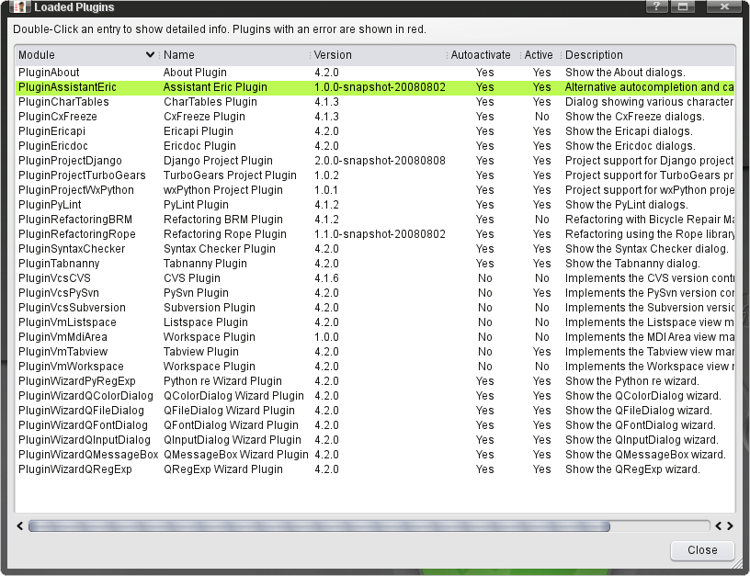Maximize the Loaded Plugins window
The height and width of the screenshot is (576, 750).
pyautogui.click(x=684, y=6)
